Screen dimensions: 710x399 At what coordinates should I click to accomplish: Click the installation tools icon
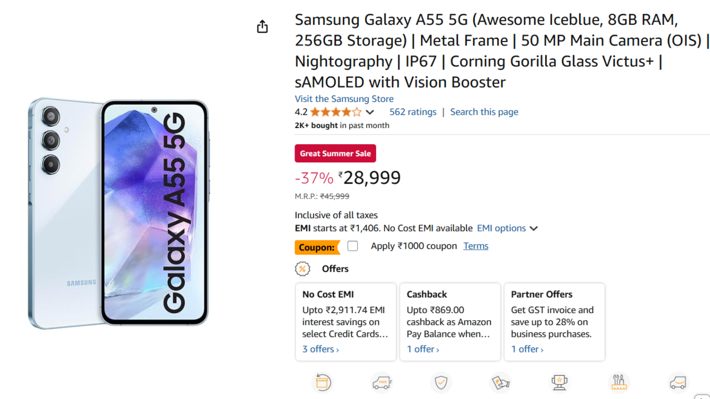618,382
